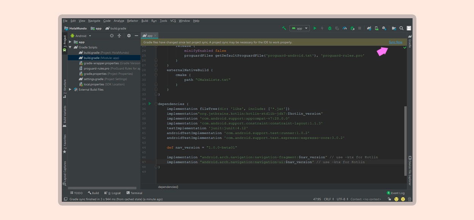Click the Collapse All icon in Project panel
The height and width of the screenshot is (220, 474).
(119, 36)
